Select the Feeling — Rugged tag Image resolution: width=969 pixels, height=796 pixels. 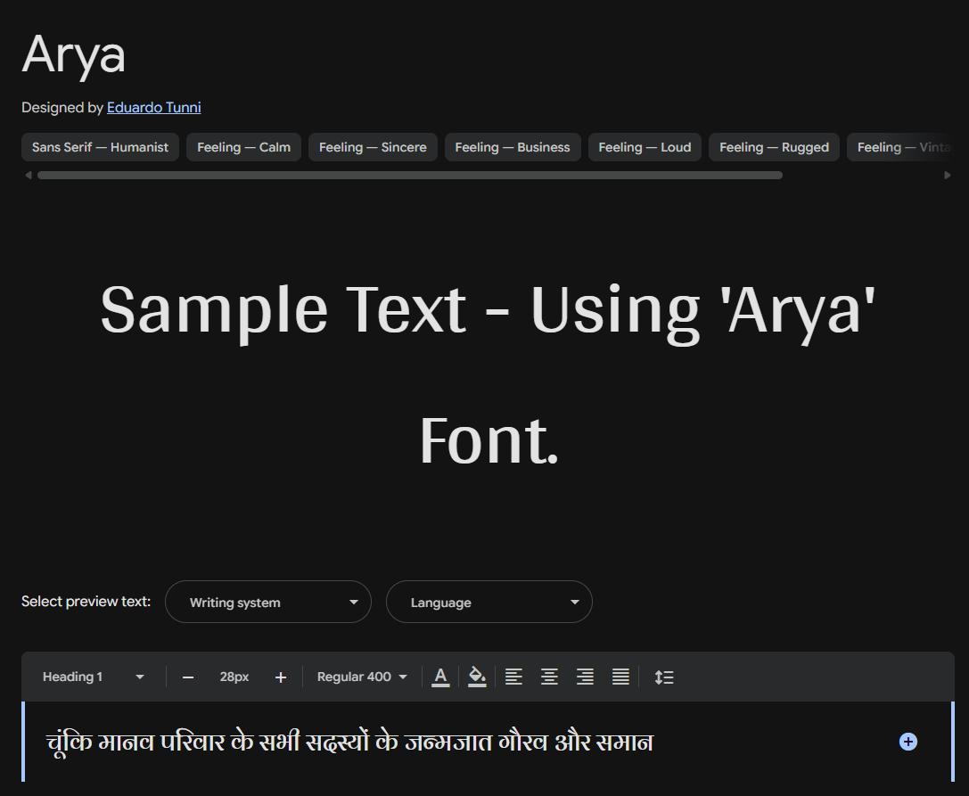pos(774,147)
